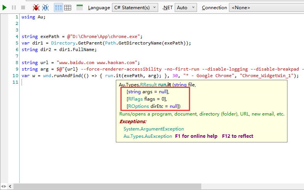Click the RResult type in tooltip signature

[148, 84]
